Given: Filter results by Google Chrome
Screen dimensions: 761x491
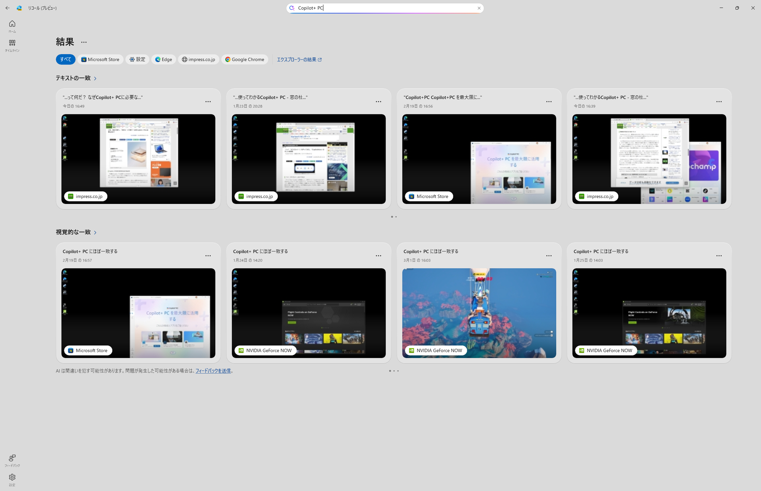Looking at the screenshot, I should click(245, 59).
